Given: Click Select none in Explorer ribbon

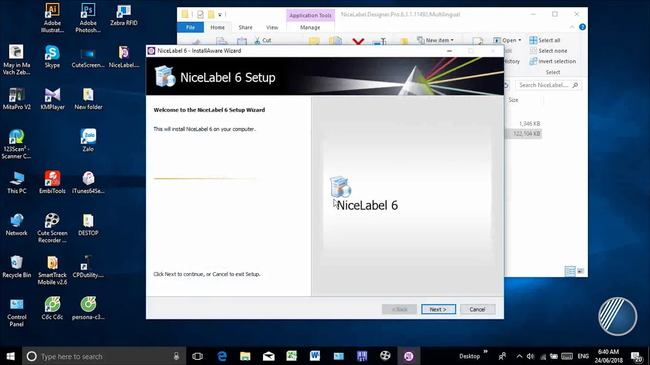Looking at the screenshot, I should coord(548,51).
